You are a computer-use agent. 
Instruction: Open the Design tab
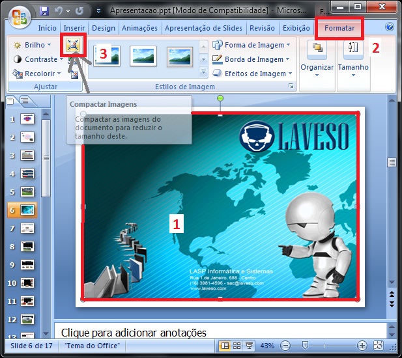pos(104,28)
